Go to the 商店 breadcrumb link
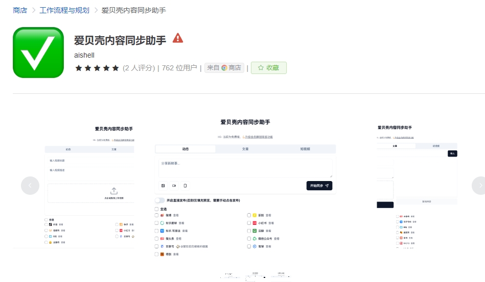Viewport: 485px width, 282px height. tap(20, 10)
